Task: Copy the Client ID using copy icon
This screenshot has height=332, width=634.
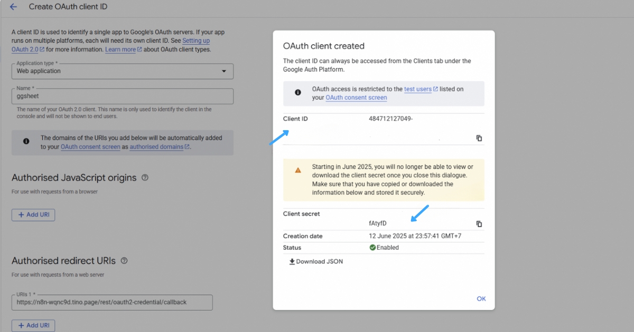Action: pos(479,138)
